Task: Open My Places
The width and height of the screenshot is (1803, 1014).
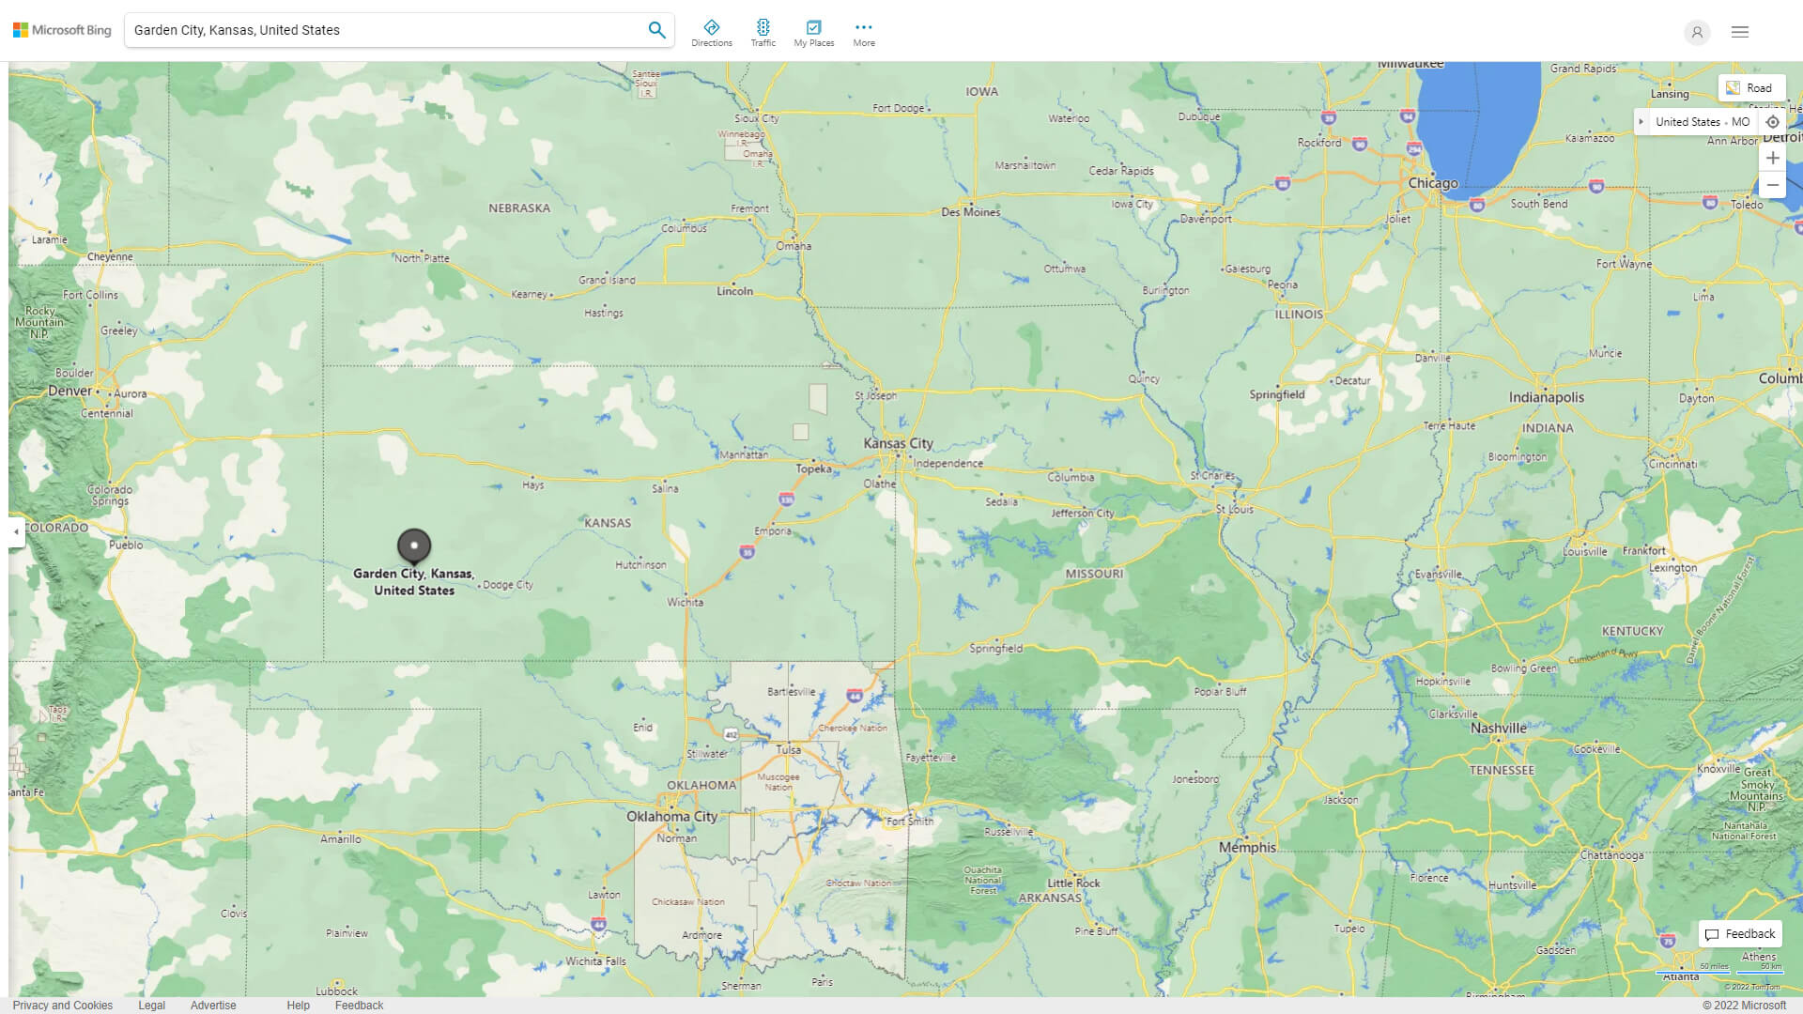Action: click(813, 31)
